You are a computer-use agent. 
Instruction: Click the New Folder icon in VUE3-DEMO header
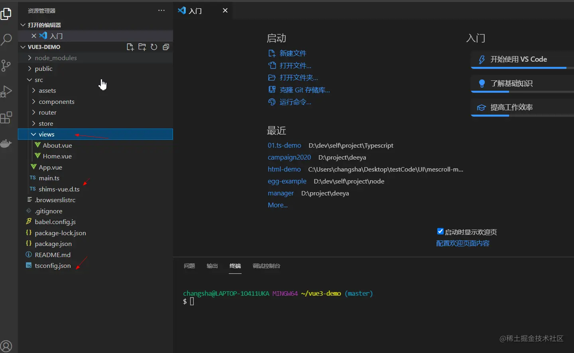[142, 47]
